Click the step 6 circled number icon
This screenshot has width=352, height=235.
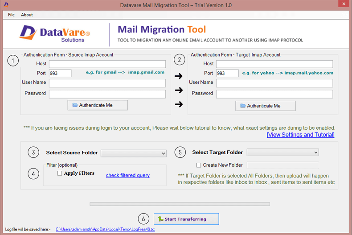tap(143, 219)
